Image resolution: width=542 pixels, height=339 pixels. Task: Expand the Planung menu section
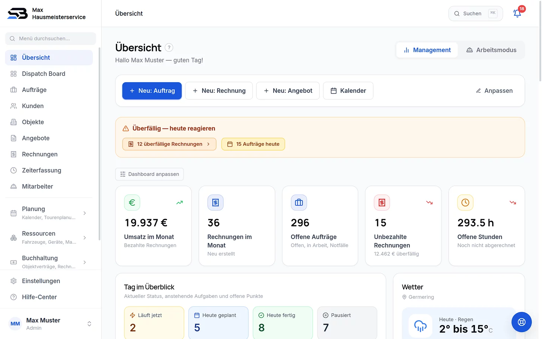pos(49,213)
